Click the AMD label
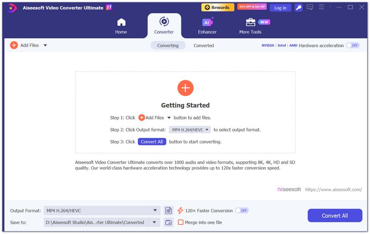The width and height of the screenshot is (370, 234). pyautogui.click(x=293, y=45)
